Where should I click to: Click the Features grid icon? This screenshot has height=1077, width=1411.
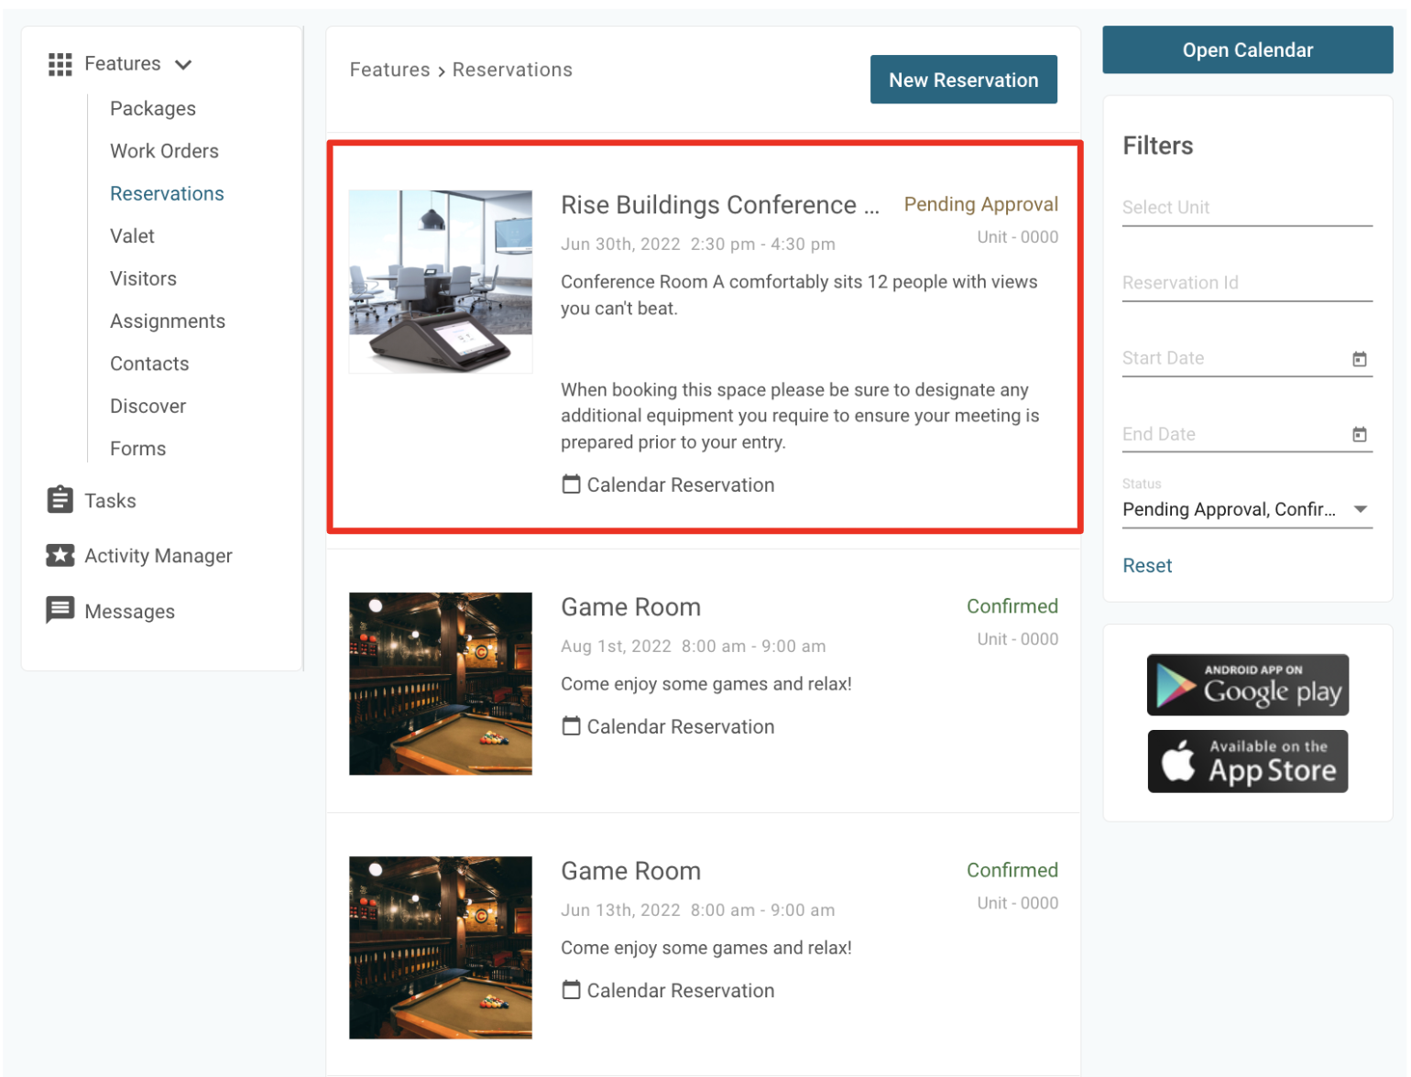pos(60,64)
